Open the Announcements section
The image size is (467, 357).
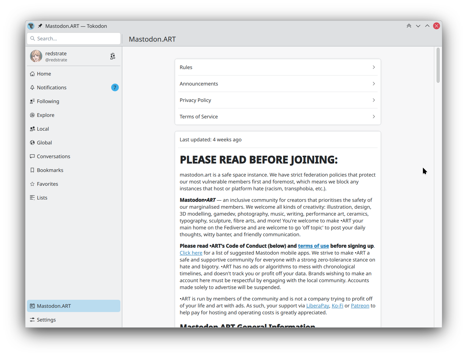(278, 84)
